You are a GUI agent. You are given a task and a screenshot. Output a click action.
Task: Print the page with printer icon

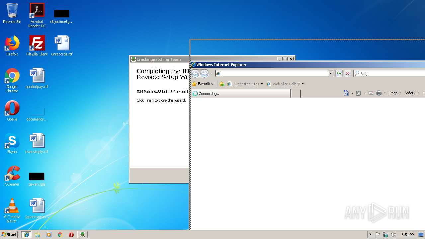[x=379, y=93]
